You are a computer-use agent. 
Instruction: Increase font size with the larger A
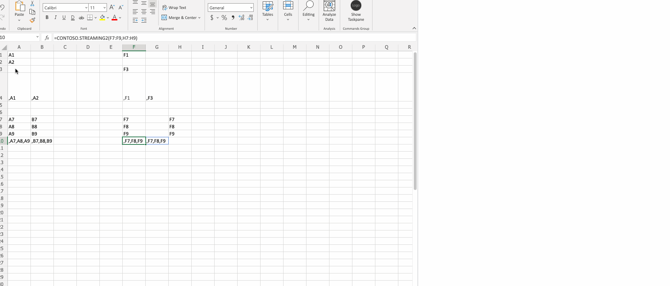pyautogui.click(x=112, y=8)
